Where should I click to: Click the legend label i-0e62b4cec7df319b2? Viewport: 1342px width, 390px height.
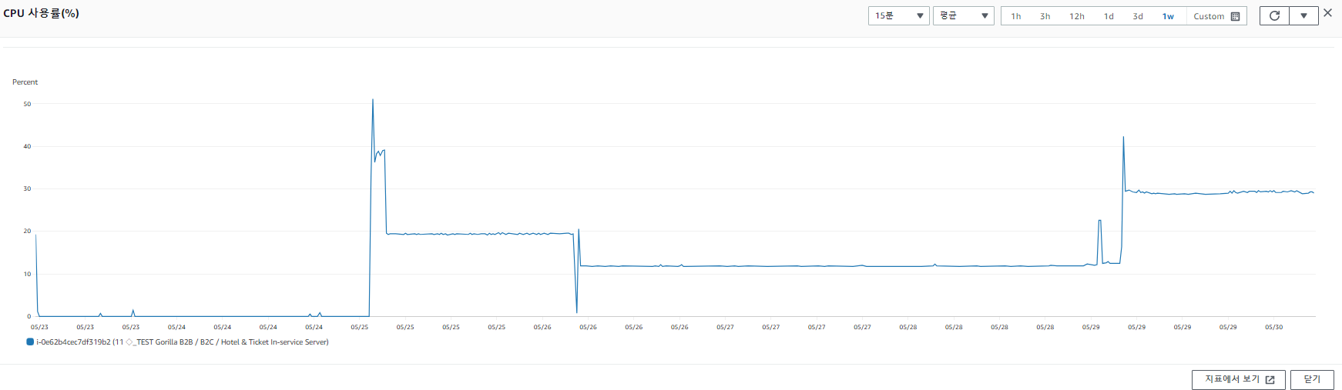182,342
